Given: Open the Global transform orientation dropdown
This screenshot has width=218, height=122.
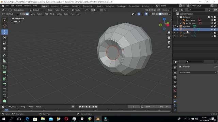Looking at the screenshot, I should pos(78,10).
